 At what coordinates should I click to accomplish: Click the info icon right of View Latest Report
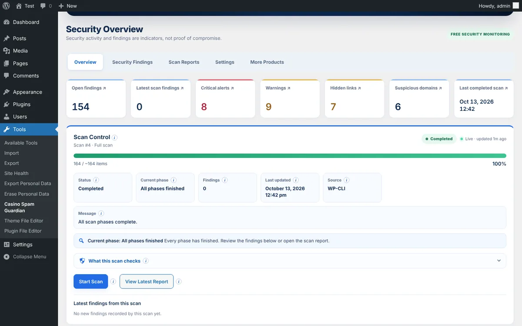(x=179, y=282)
